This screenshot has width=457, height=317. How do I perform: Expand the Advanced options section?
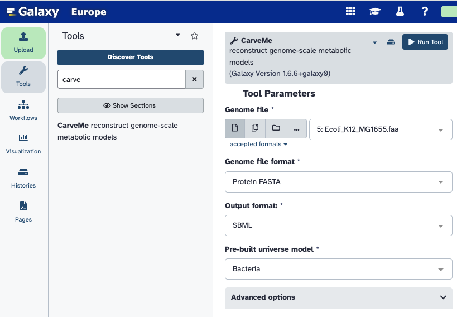[339, 297]
